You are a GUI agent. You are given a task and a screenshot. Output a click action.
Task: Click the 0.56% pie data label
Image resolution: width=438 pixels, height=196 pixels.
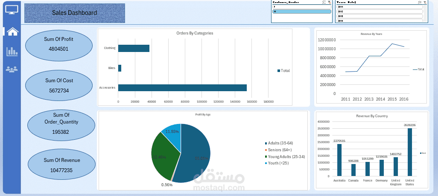tap(167, 184)
